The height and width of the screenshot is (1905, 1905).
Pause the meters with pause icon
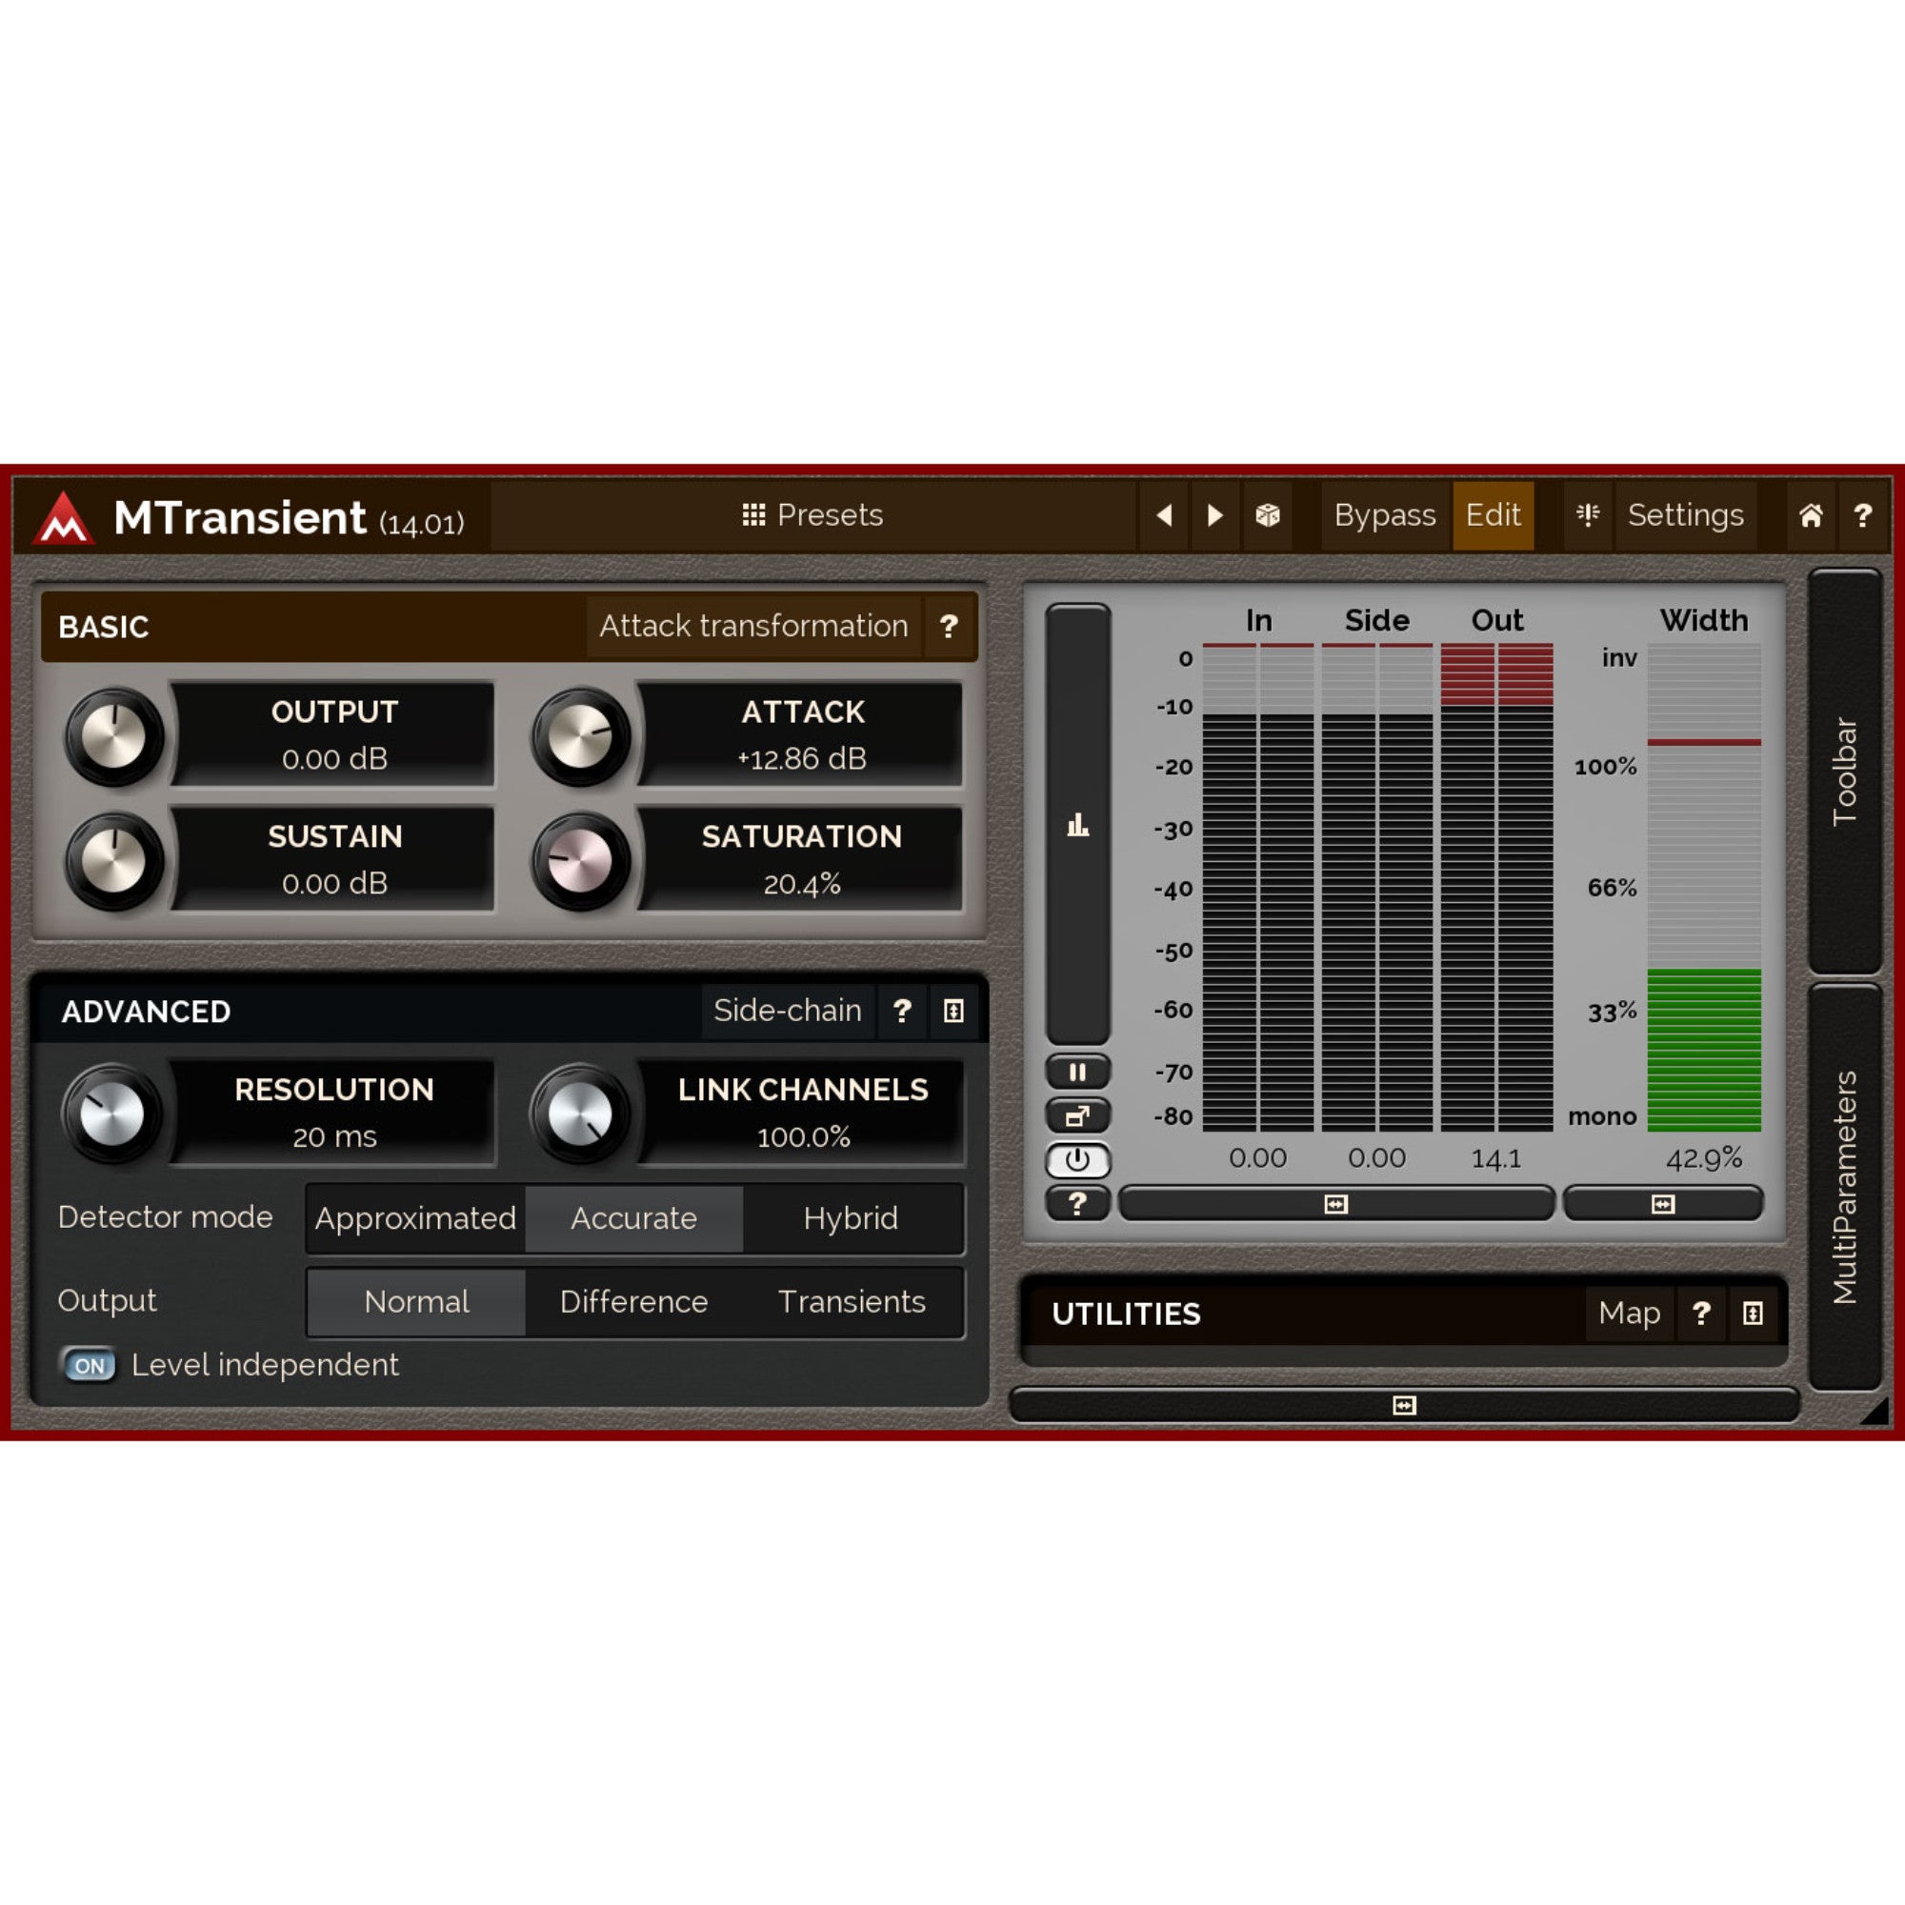[x=1077, y=1072]
